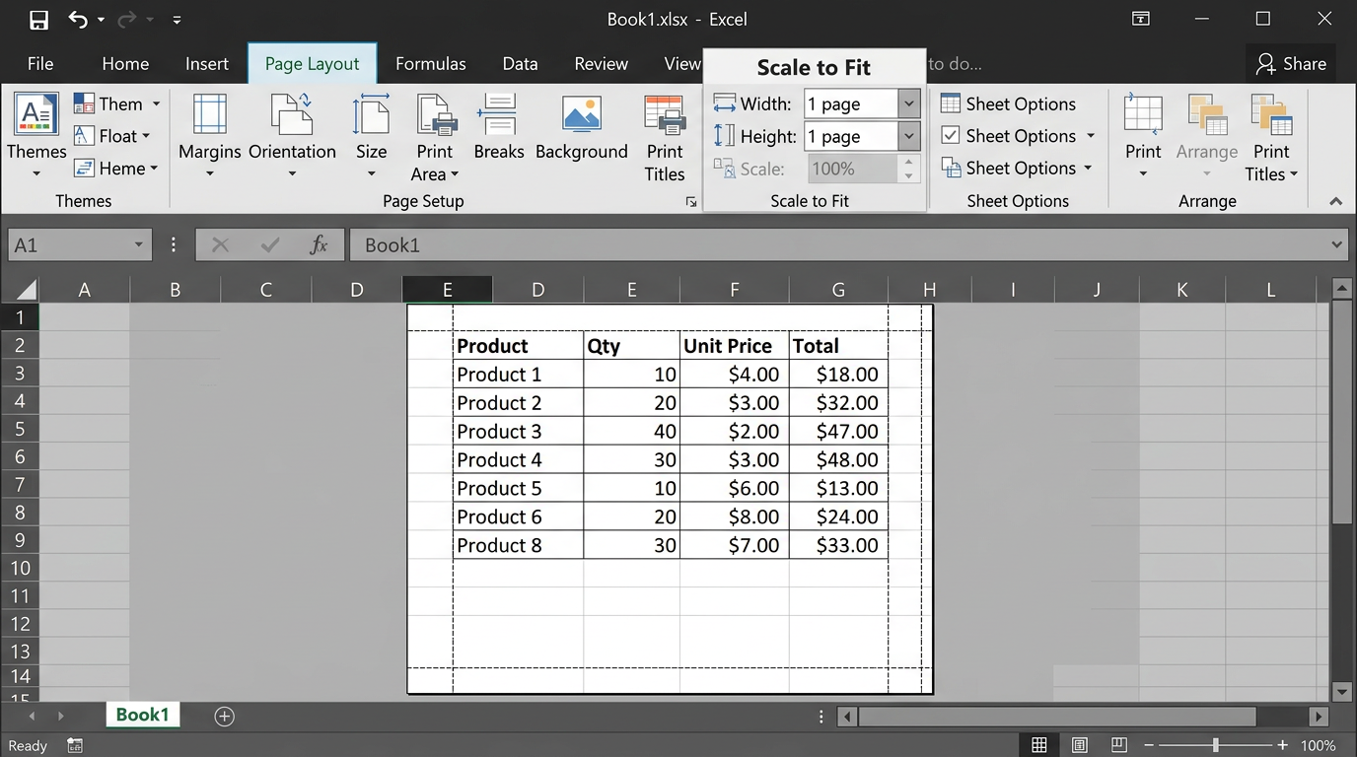Expand the Height dropdown in Scale to Fit
1357x757 pixels.
pyautogui.click(x=909, y=136)
